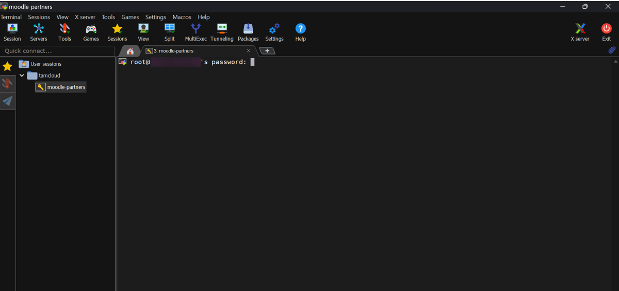619x291 pixels.
Task: Open the paper plane sidebar tab
Action: 7,101
